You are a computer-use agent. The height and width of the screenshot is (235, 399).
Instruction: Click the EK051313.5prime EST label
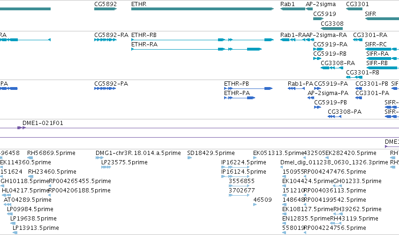(x=279, y=153)
